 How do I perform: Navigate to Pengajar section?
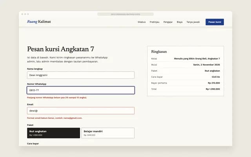[x=168, y=22]
